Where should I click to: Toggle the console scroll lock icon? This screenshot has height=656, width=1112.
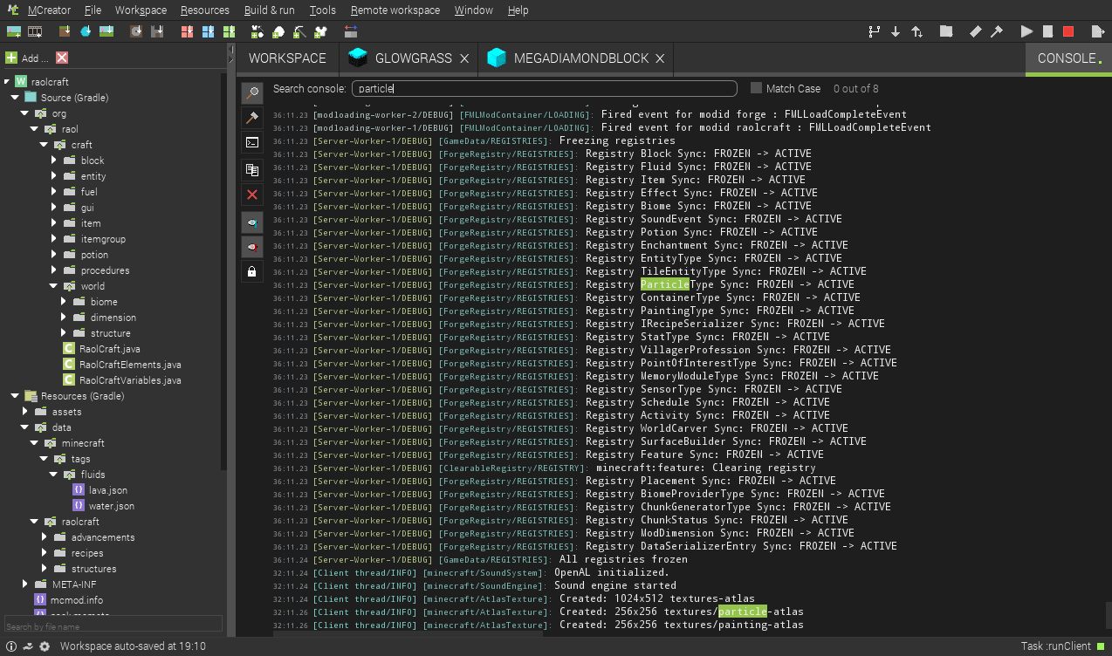252,271
